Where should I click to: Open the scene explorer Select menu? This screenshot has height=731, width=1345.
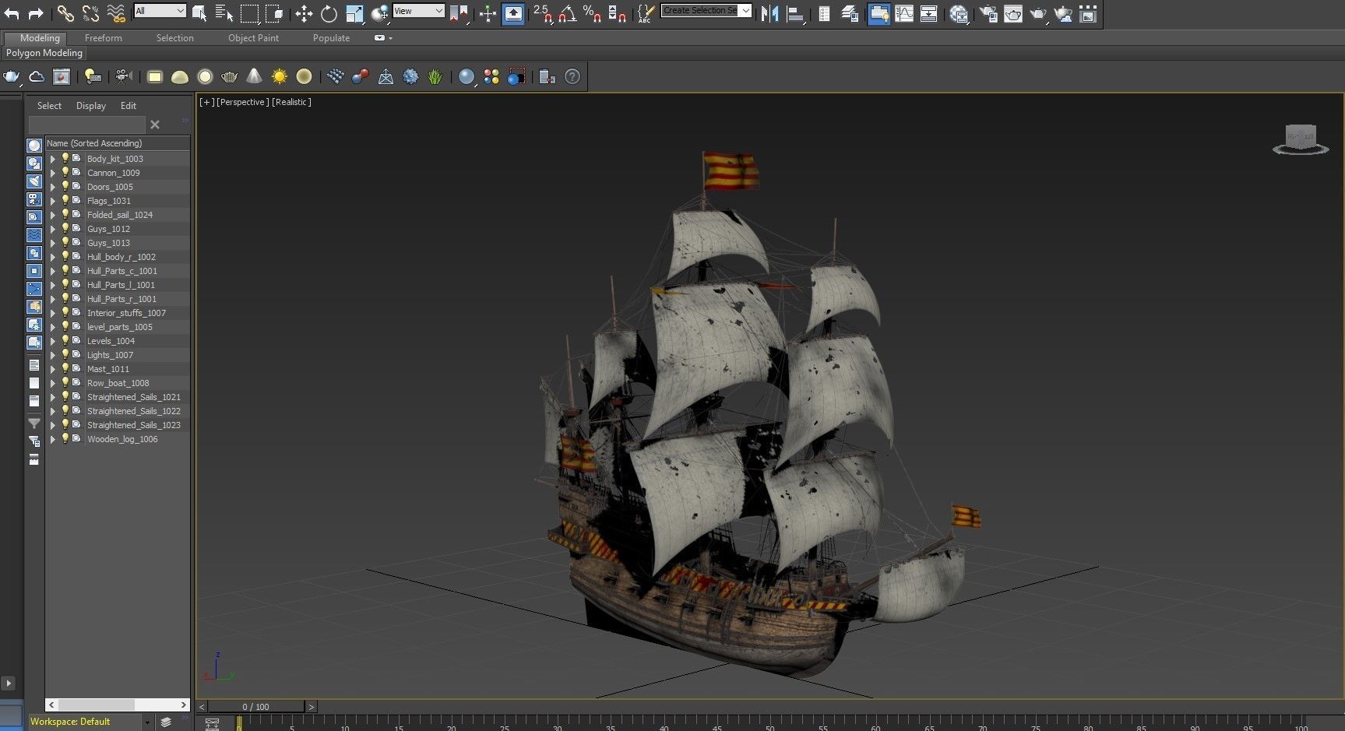49,106
